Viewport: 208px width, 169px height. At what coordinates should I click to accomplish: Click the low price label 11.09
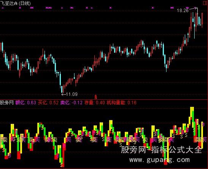[71, 94]
